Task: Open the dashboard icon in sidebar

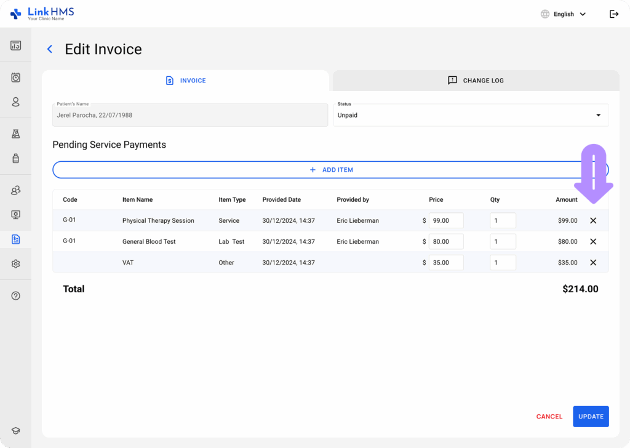Action: 15,46
